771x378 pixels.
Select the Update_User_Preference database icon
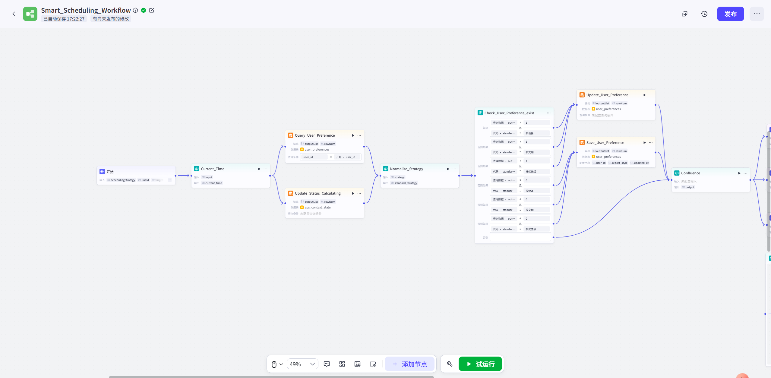pyautogui.click(x=582, y=95)
